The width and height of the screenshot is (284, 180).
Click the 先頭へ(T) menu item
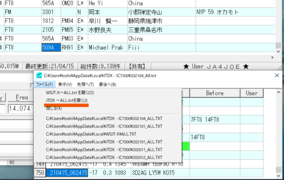[85, 84]
